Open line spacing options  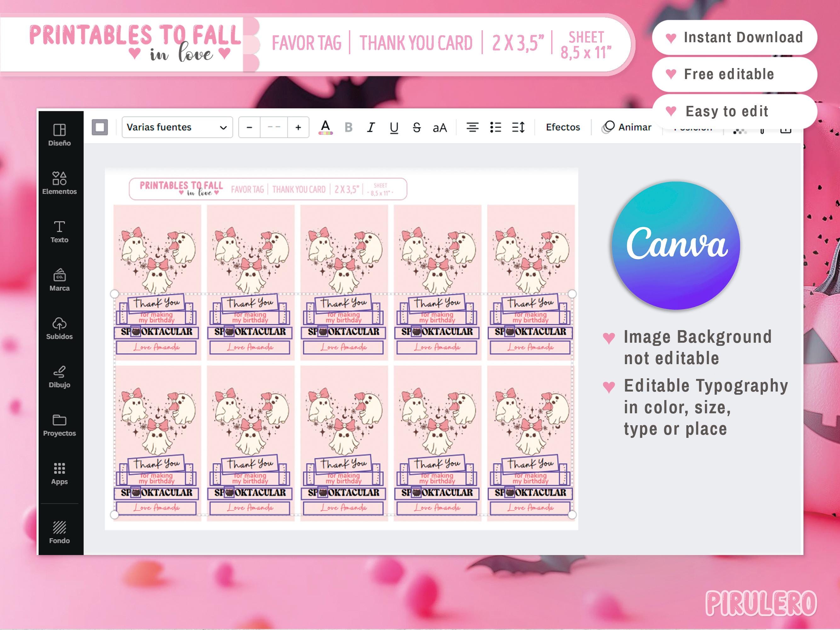coord(518,127)
